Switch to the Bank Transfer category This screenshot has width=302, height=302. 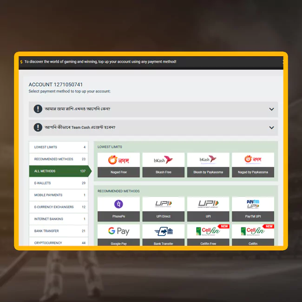(59, 231)
